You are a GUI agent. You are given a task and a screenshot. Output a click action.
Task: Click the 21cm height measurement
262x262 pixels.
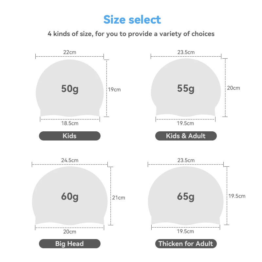(x=119, y=198)
